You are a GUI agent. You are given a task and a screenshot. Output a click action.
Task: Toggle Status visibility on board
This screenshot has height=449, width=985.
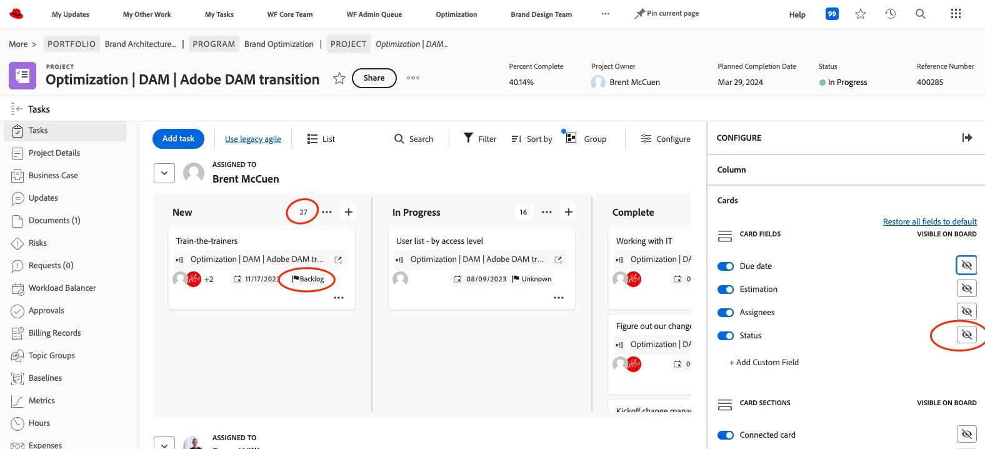click(x=966, y=335)
